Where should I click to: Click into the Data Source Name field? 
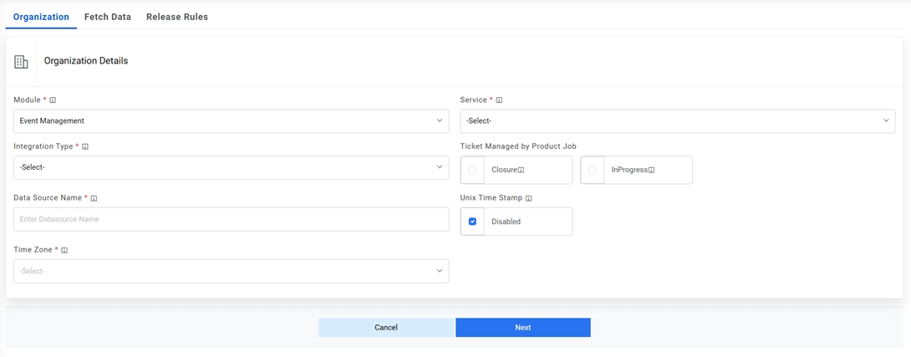[231, 219]
